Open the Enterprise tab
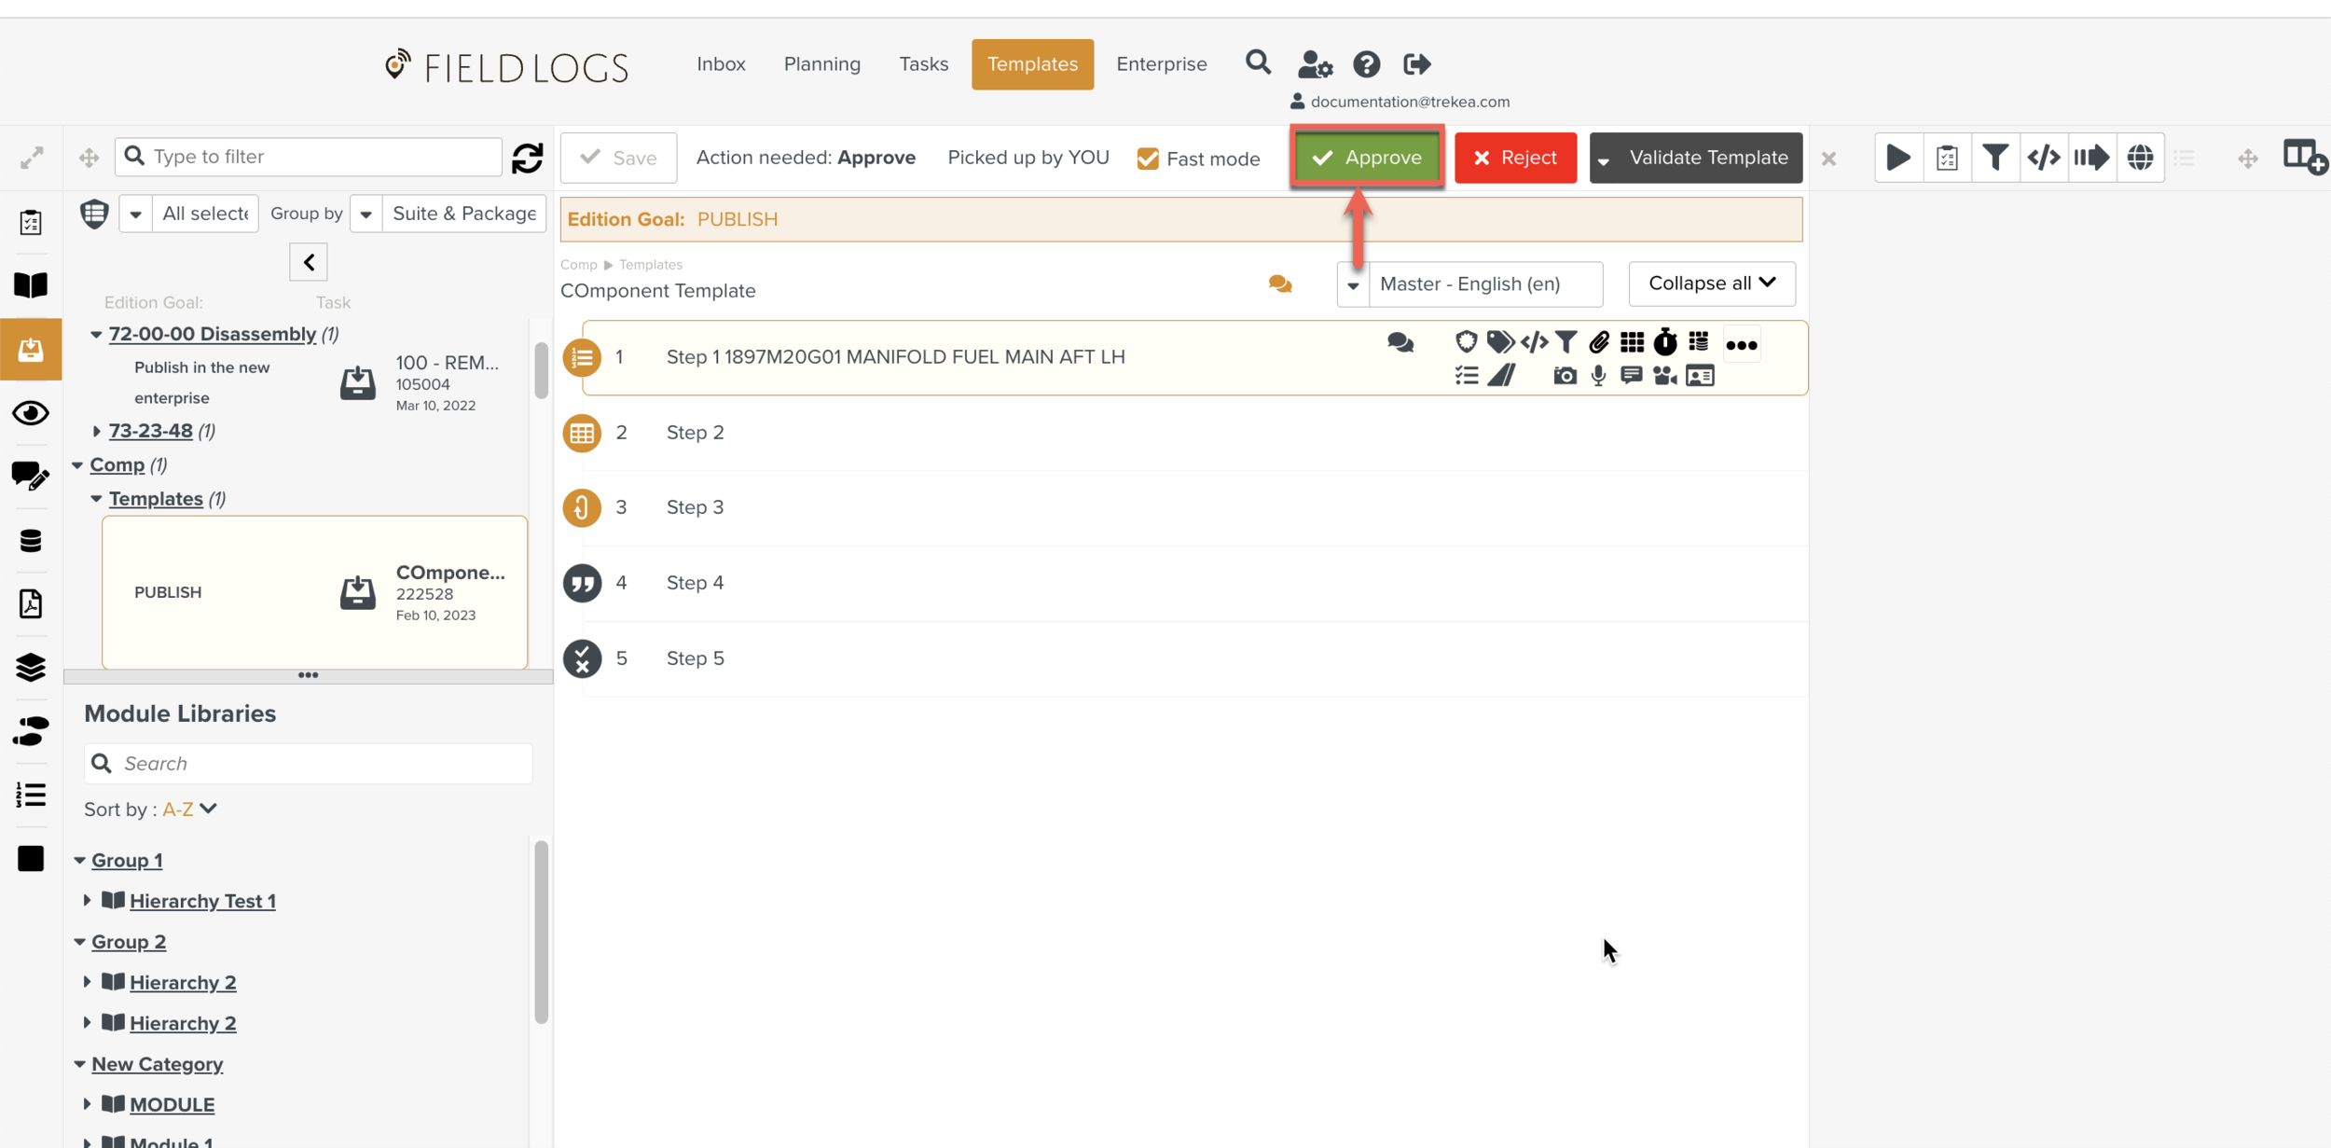 (x=1161, y=64)
